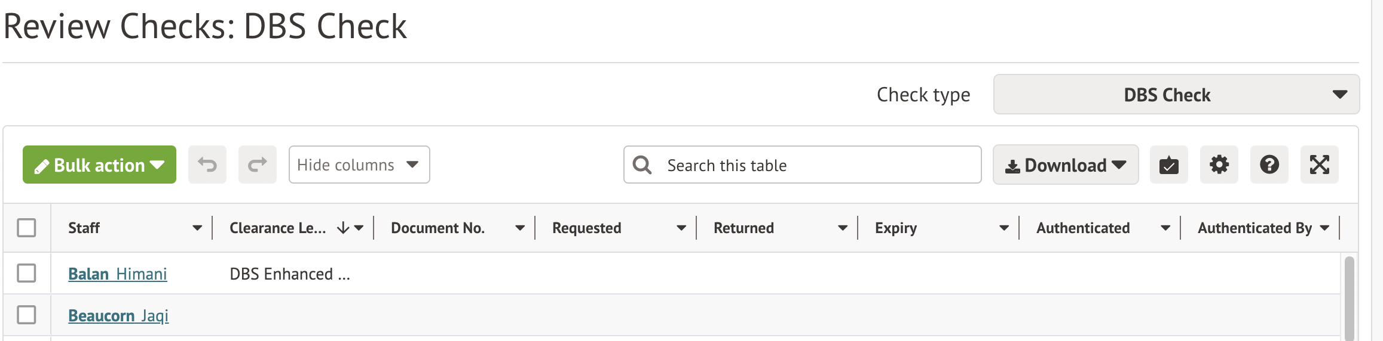Viewport: 1383px width, 341px height.
Task: Open the Expiry column menu arrow
Action: tap(1004, 228)
